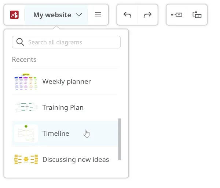Image resolution: width=220 pixels, height=188 pixels.
Task: Click the search magnifier icon
Action: pyautogui.click(x=20, y=42)
